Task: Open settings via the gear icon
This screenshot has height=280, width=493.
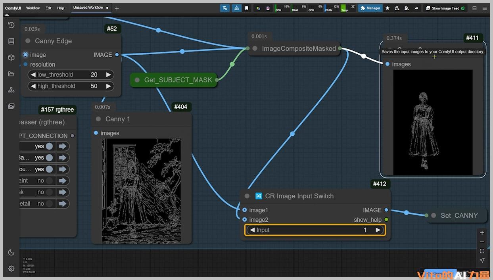Action: coord(11,268)
